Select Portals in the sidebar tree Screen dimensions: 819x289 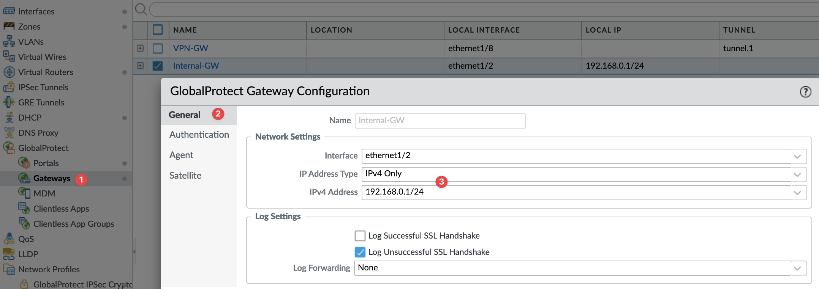click(x=46, y=163)
